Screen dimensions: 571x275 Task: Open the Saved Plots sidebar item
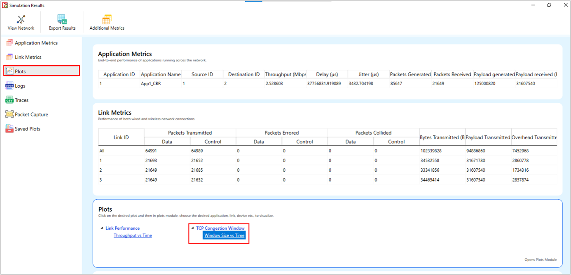(x=28, y=129)
